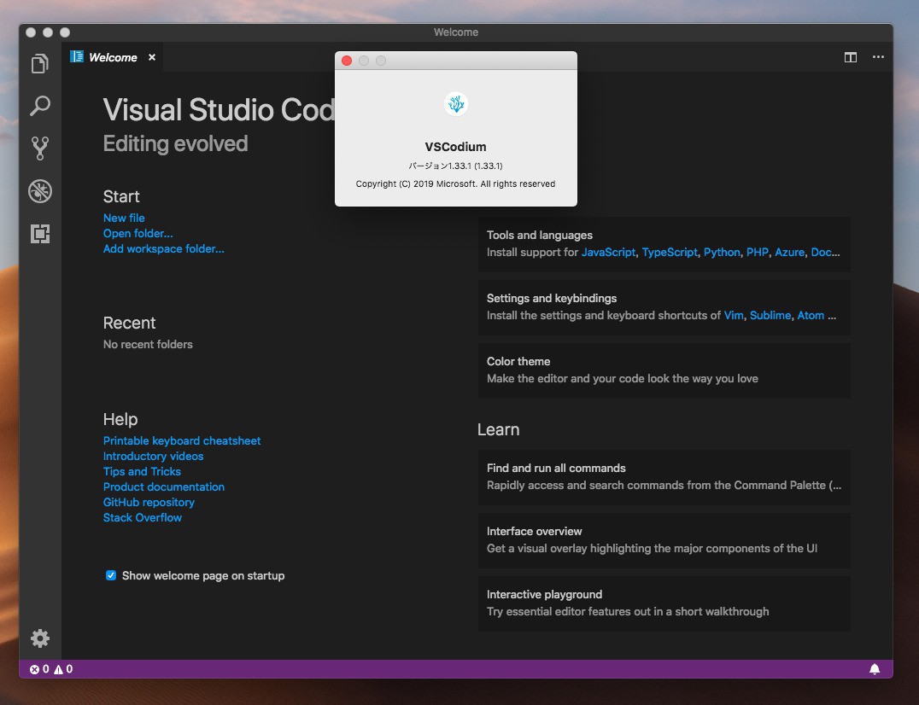Click the Open folder link
Image resolution: width=919 pixels, height=705 pixels.
click(x=138, y=233)
